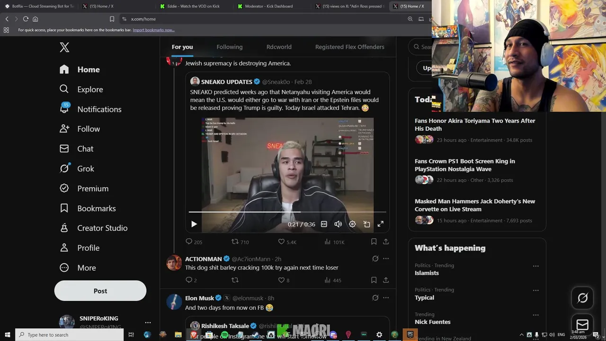Like the post with 5.4K likes
The image size is (606, 341).
[x=286, y=242]
